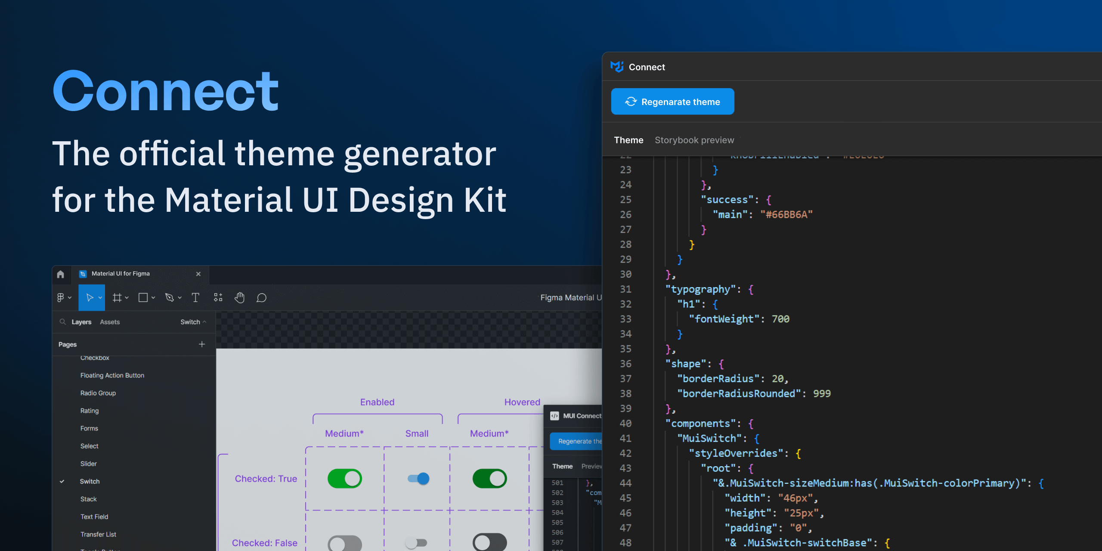The height and width of the screenshot is (551, 1102).
Task: Open the Assets tab in the left panel
Action: tap(110, 322)
